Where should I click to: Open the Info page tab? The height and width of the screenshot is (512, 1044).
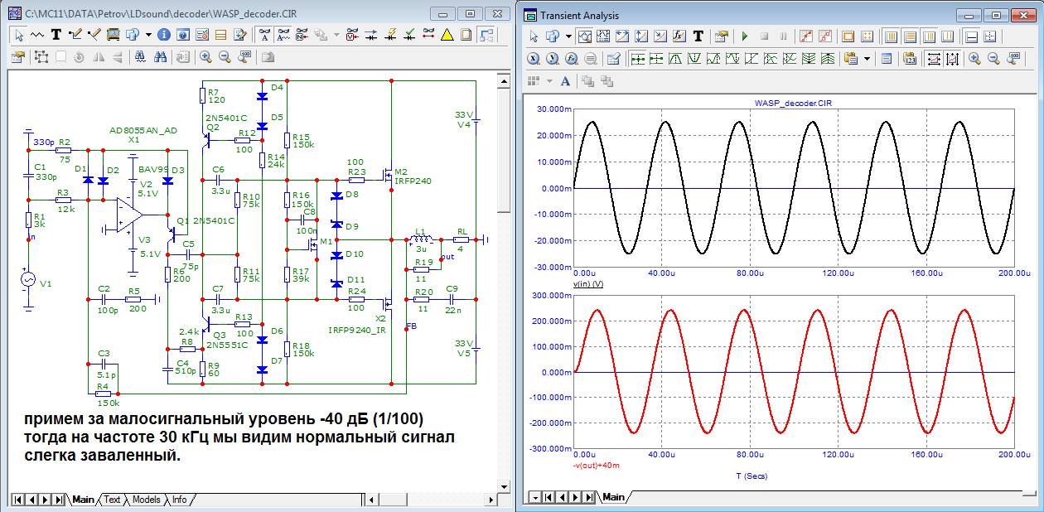click(x=179, y=500)
